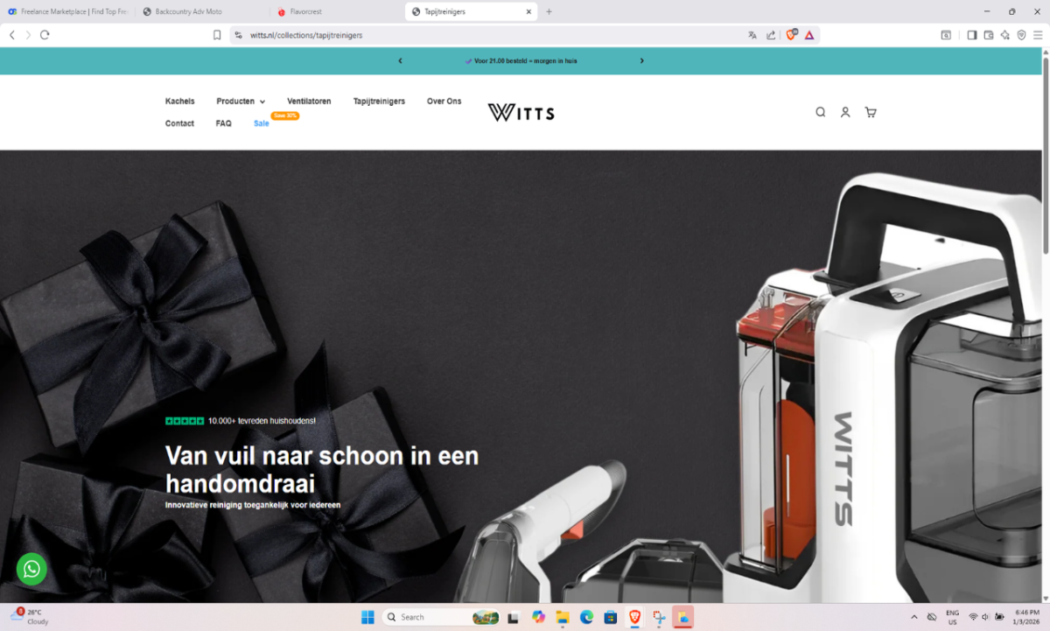Expand the Producten dropdown menu
1050x631 pixels.
pyautogui.click(x=241, y=102)
